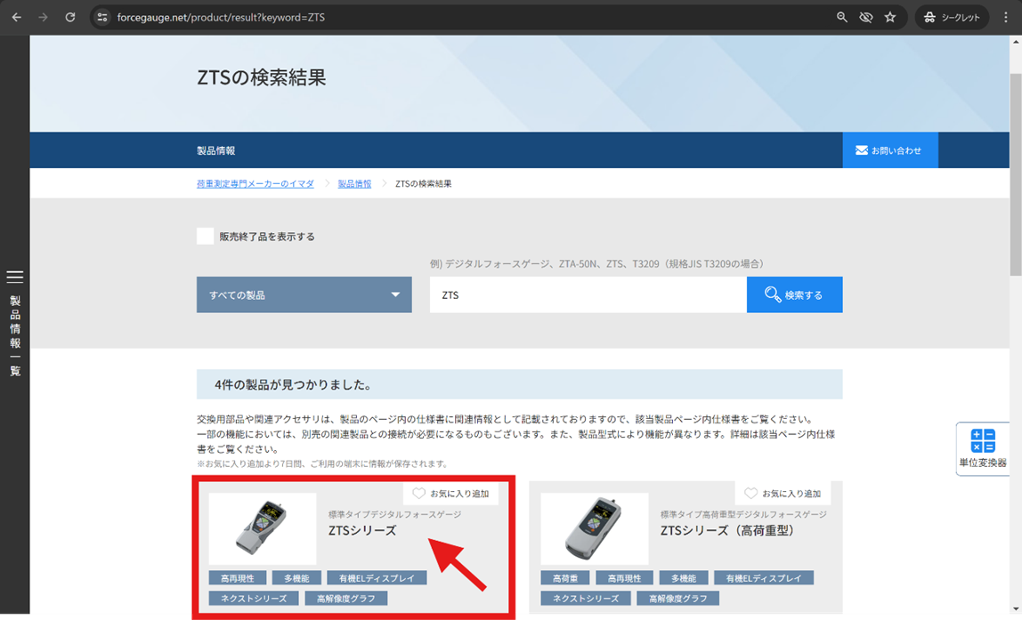
Task: Click the お問い合わせ contact button
Action: tap(889, 150)
